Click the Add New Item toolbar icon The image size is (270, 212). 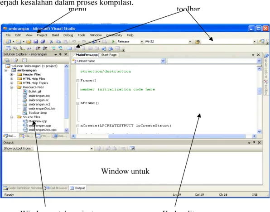click(19, 42)
